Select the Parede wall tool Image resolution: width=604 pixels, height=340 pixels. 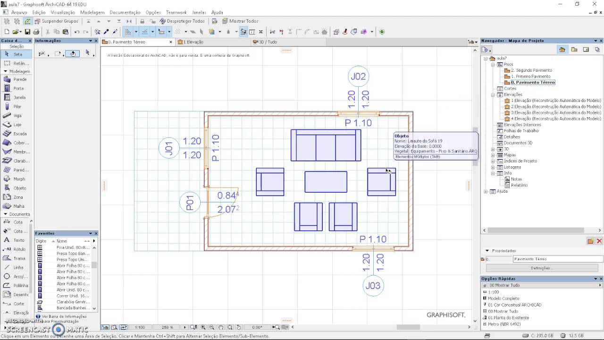[x=17, y=79]
